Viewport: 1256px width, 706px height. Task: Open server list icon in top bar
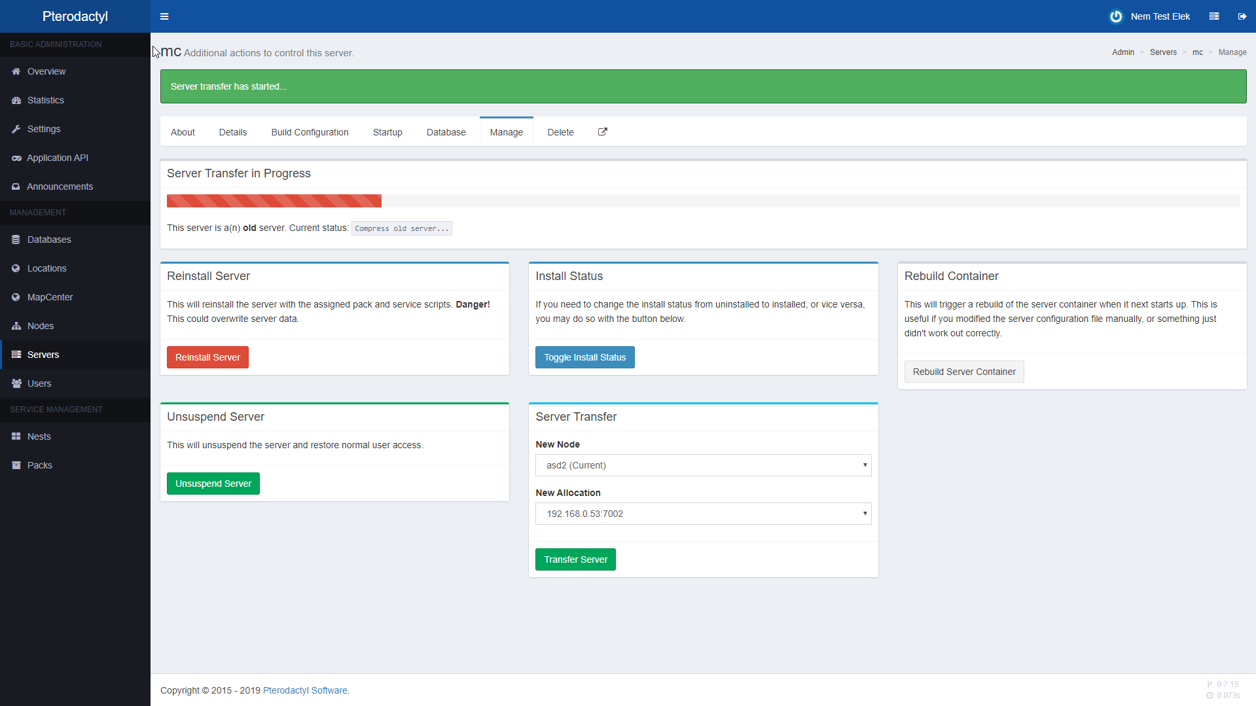(x=1213, y=16)
